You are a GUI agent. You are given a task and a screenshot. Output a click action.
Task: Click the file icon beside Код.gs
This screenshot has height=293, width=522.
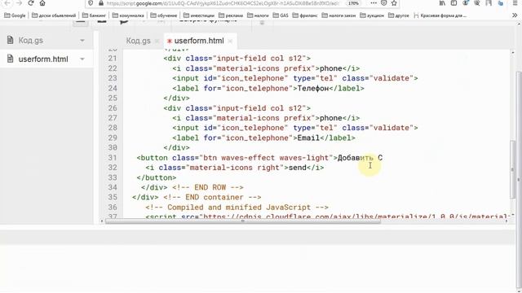coord(11,40)
